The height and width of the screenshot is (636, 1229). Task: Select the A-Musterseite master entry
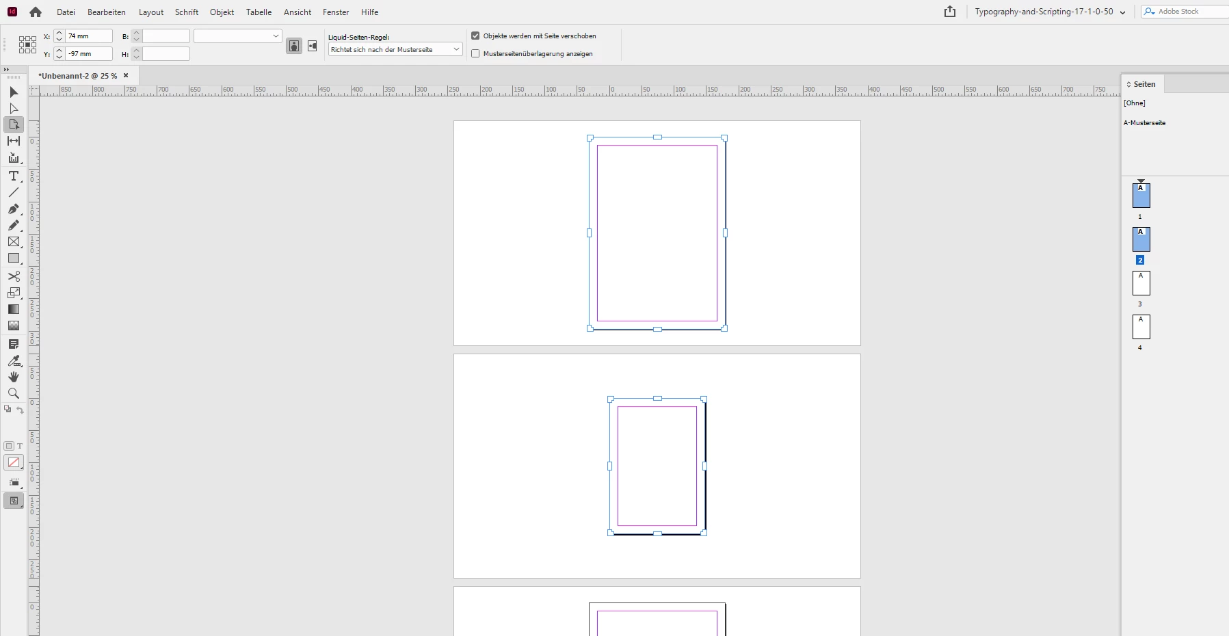point(1145,122)
